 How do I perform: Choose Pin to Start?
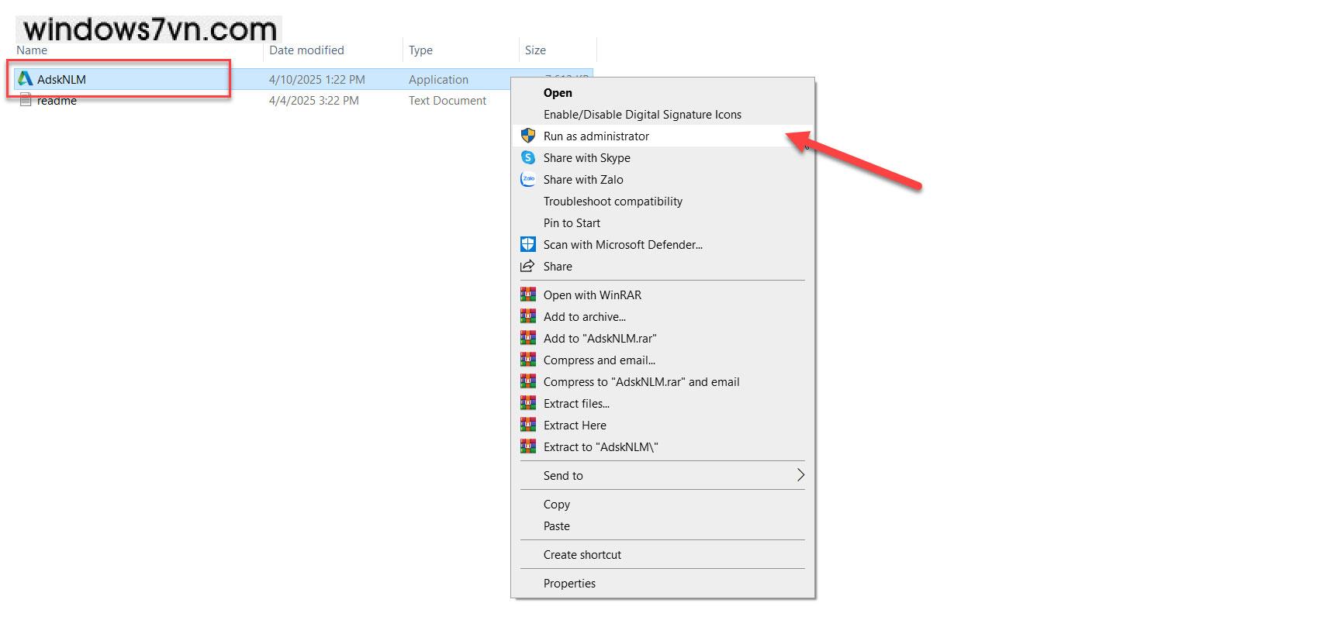(x=572, y=223)
